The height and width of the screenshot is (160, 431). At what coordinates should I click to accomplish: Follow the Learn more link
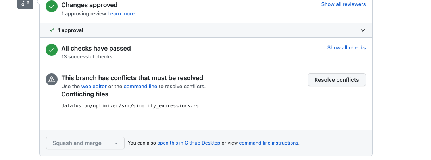click(x=122, y=14)
